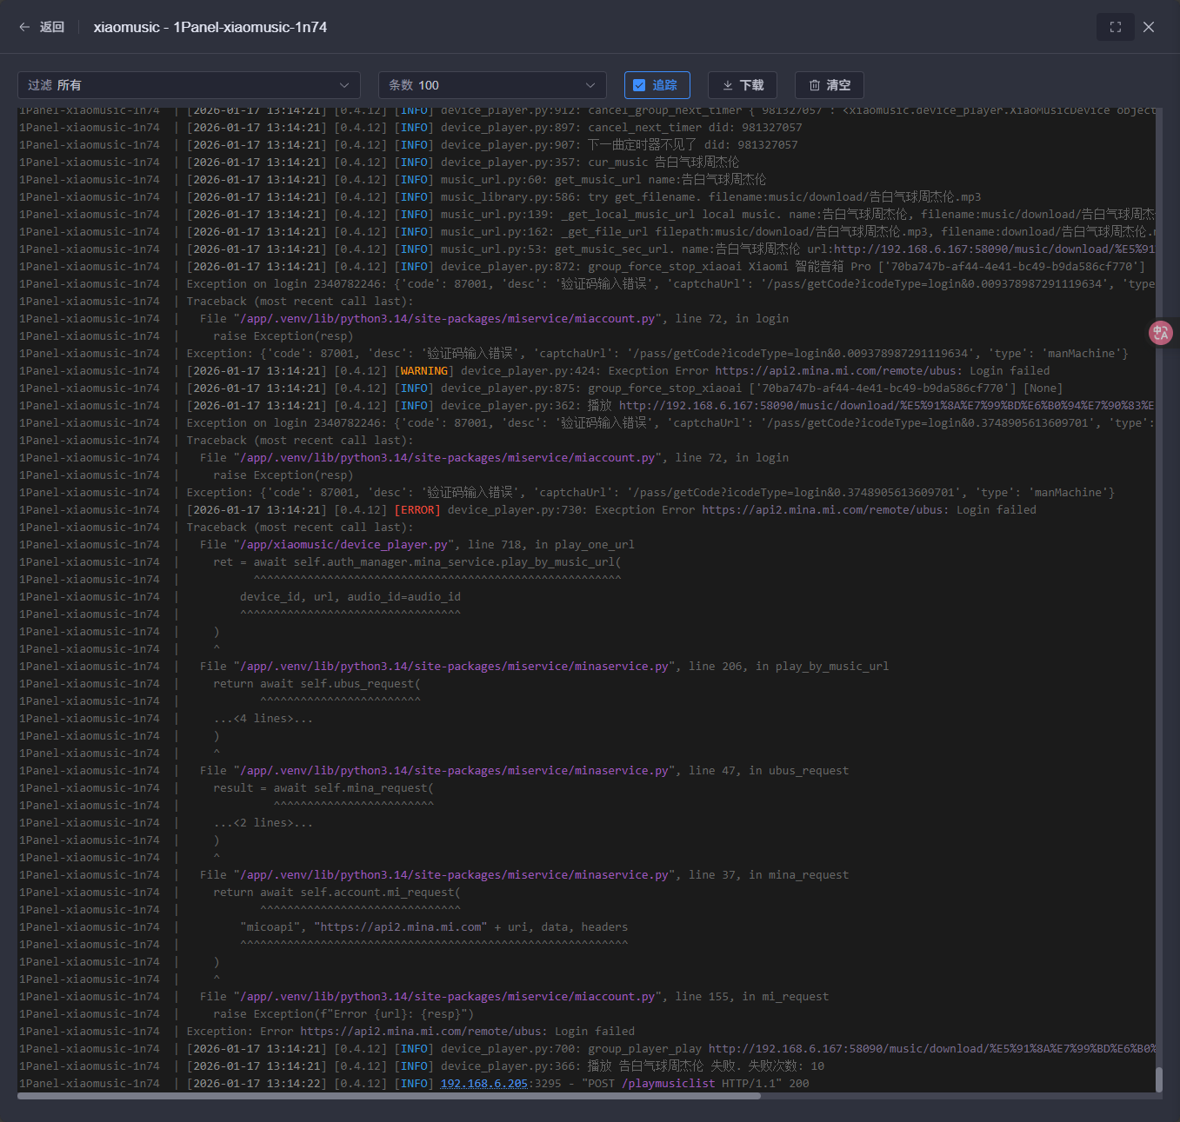
Task: Click the floating translate icon on right edge
Action: pyautogui.click(x=1160, y=333)
